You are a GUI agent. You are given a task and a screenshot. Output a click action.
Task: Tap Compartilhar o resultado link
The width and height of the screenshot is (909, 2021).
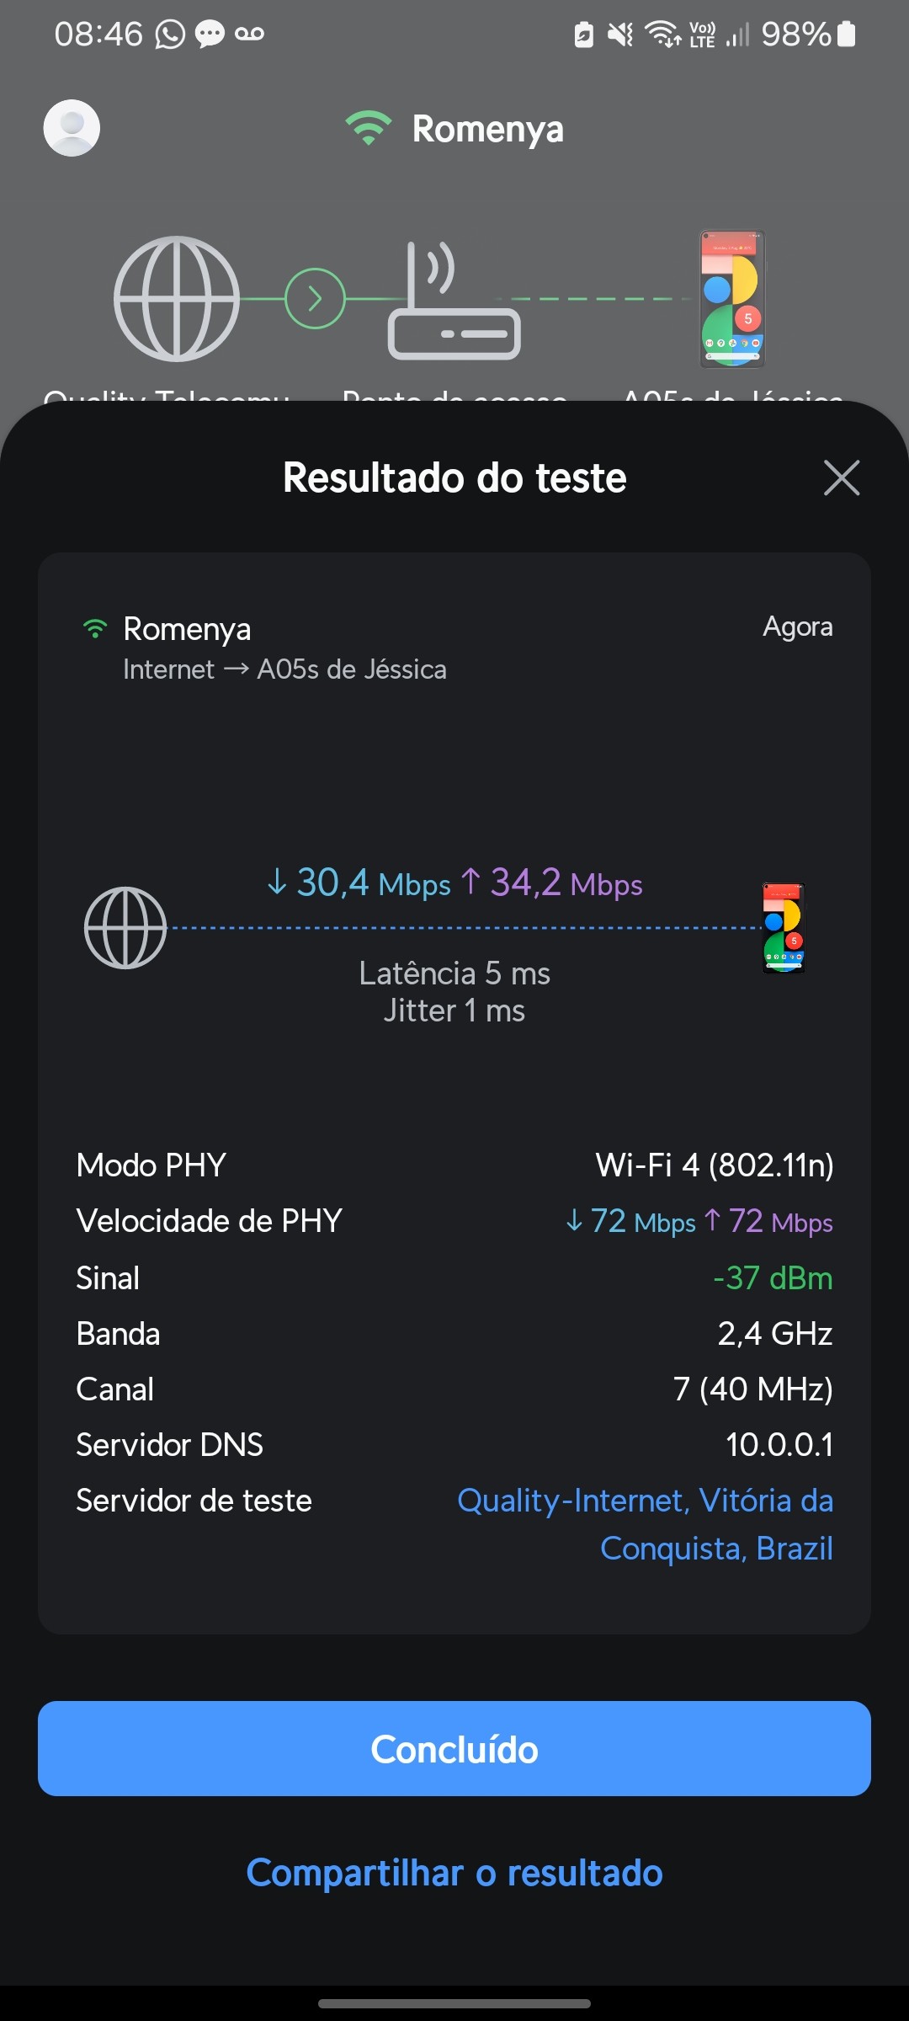click(x=454, y=1873)
